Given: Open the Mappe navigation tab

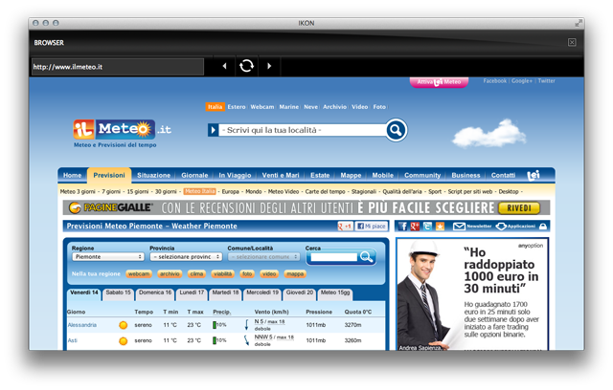Looking at the screenshot, I should 351,175.
